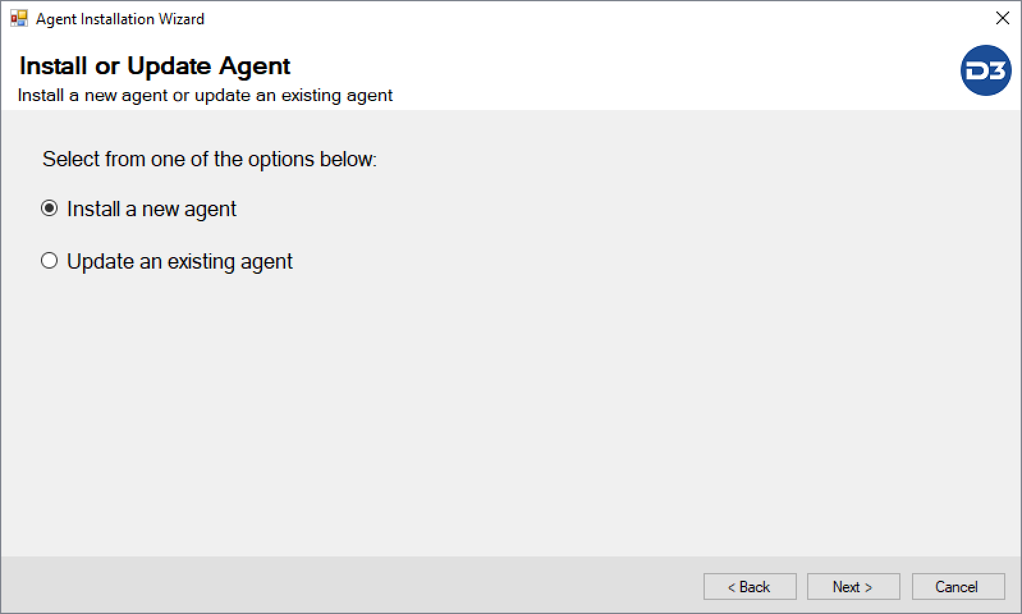Click the "Install or Update Agent" heading
Screen dimensions: 1022x614
[155, 66]
